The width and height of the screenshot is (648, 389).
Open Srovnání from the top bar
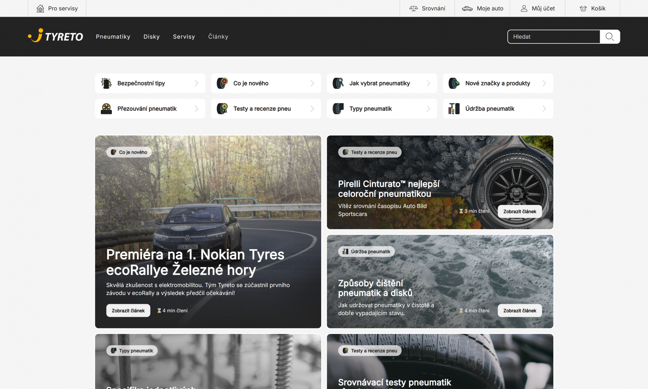427,9
